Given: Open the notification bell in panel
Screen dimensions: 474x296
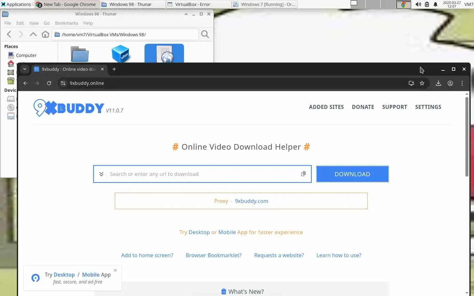Looking at the screenshot, I should coord(435,4).
